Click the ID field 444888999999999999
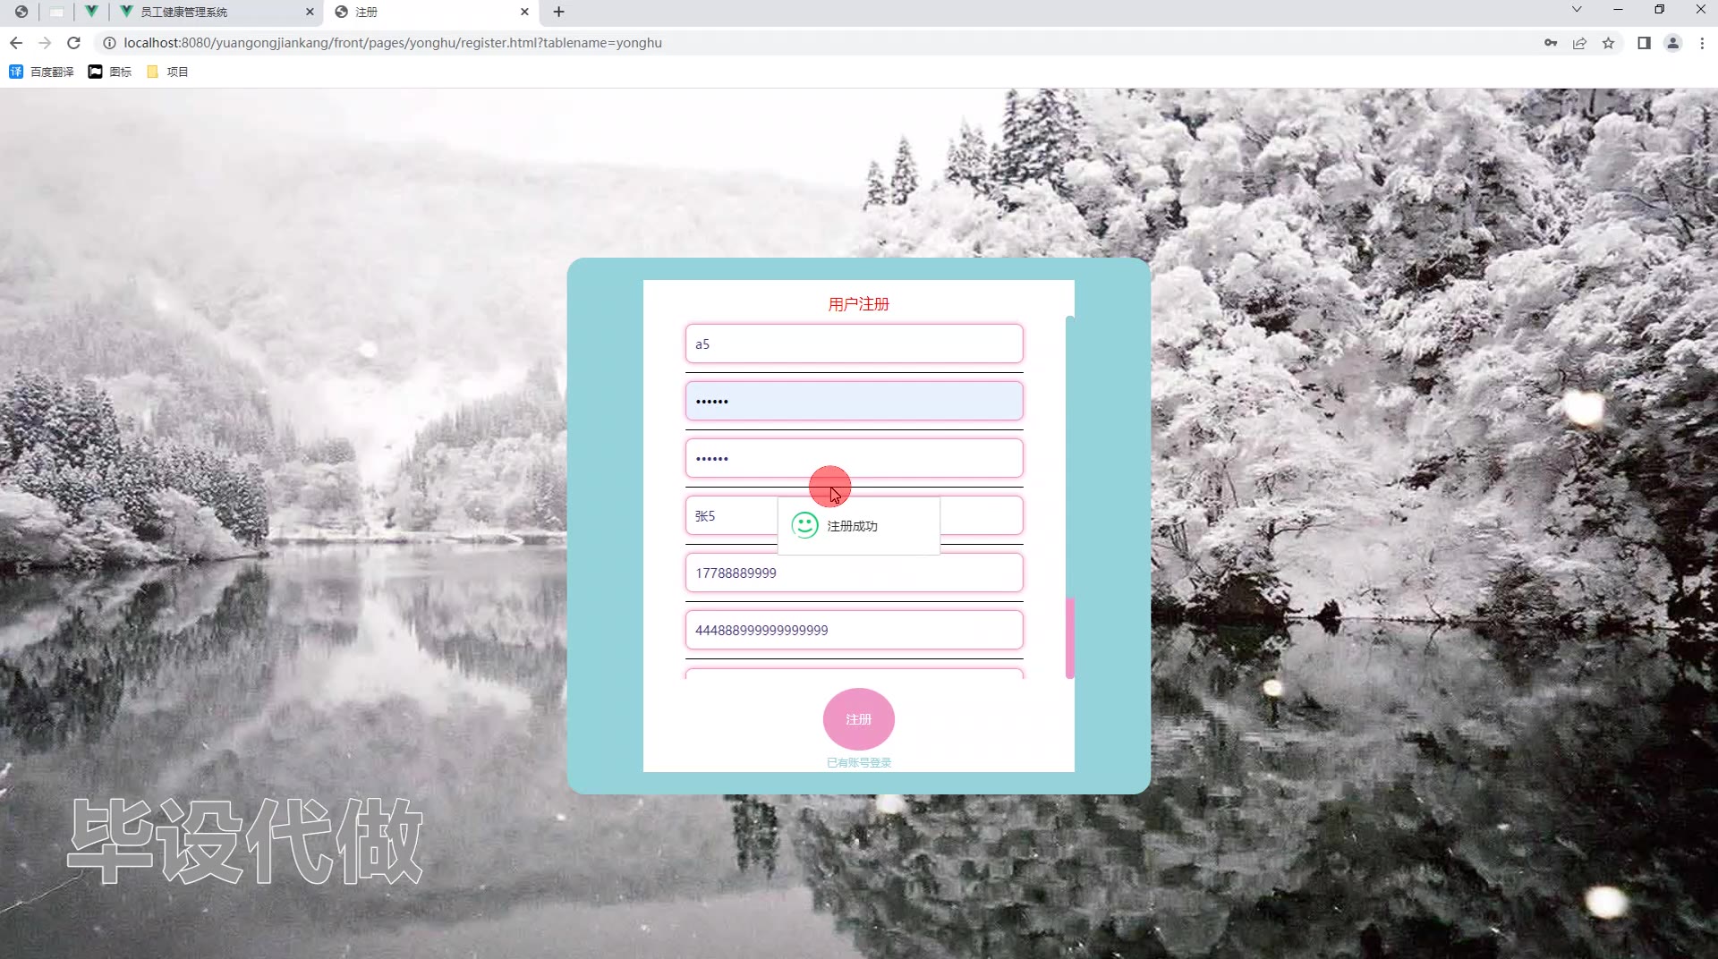1718x959 pixels. coord(854,630)
